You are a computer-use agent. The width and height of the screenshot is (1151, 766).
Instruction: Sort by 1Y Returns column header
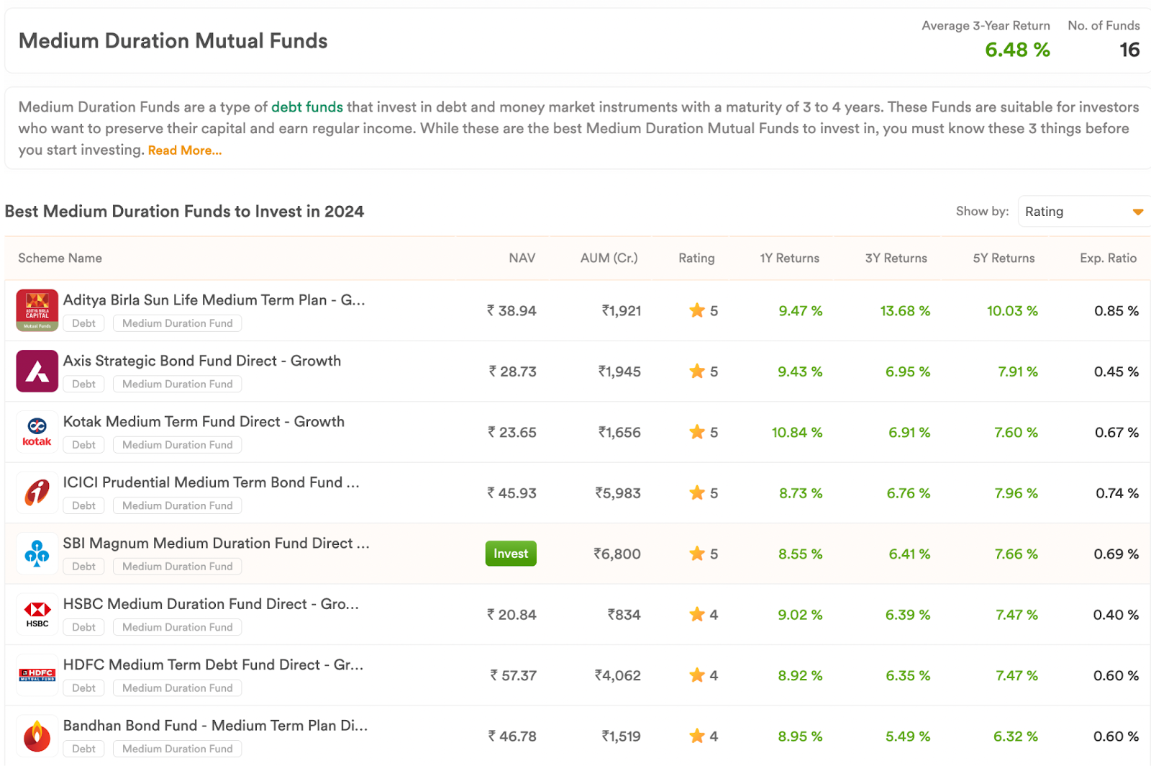click(789, 258)
